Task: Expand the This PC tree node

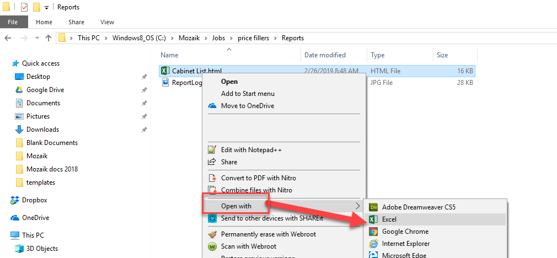Action: 6,235
